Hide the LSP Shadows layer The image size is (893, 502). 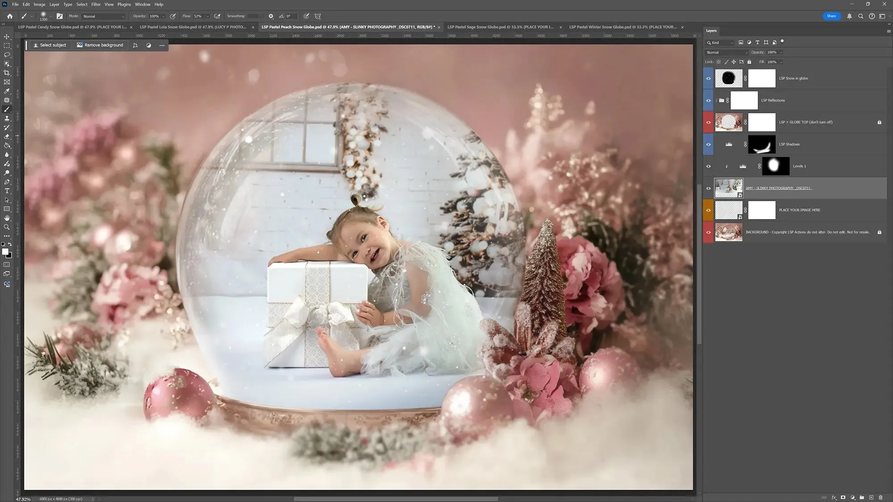coord(708,144)
